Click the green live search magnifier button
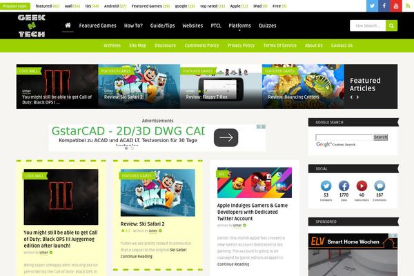The width and height of the screenshot is (414, 276). (x=391, y=26)
